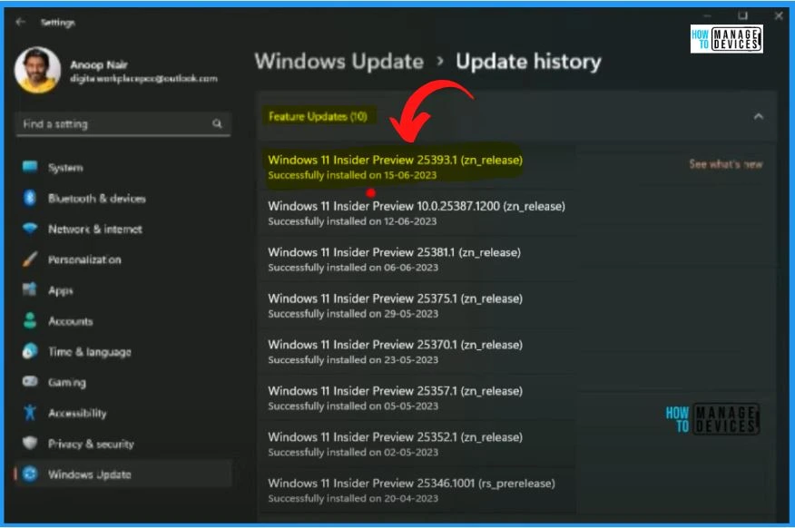This screenshot has height=528, width=795.
Task: Go back using the Settings back arrow
Action: pyautogui.click(x=20, y=22)
